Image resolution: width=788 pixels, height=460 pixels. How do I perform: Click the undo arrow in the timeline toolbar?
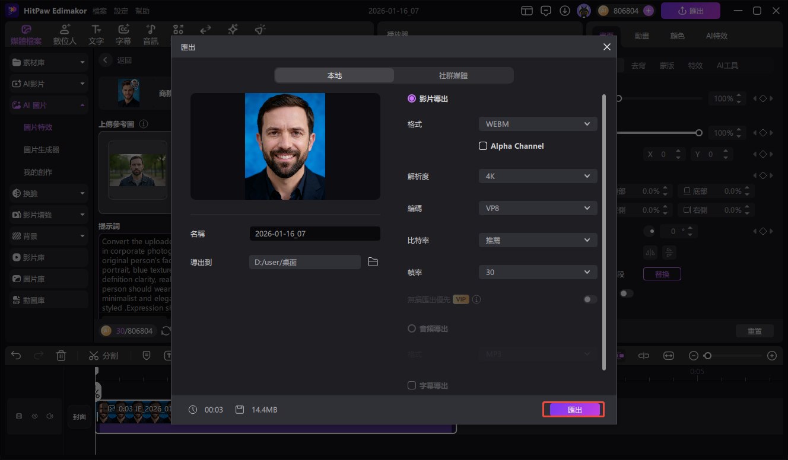pos(17,356)
